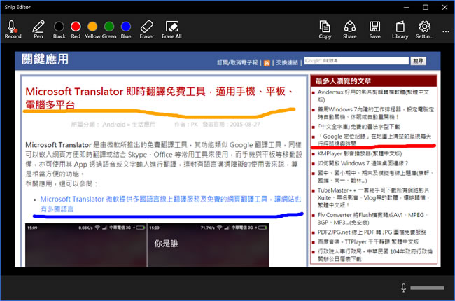
Task: Start voice recording with Record
Action: (13, 29)
